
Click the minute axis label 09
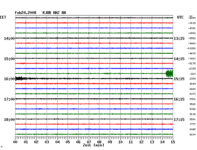(x=110, y=142)
